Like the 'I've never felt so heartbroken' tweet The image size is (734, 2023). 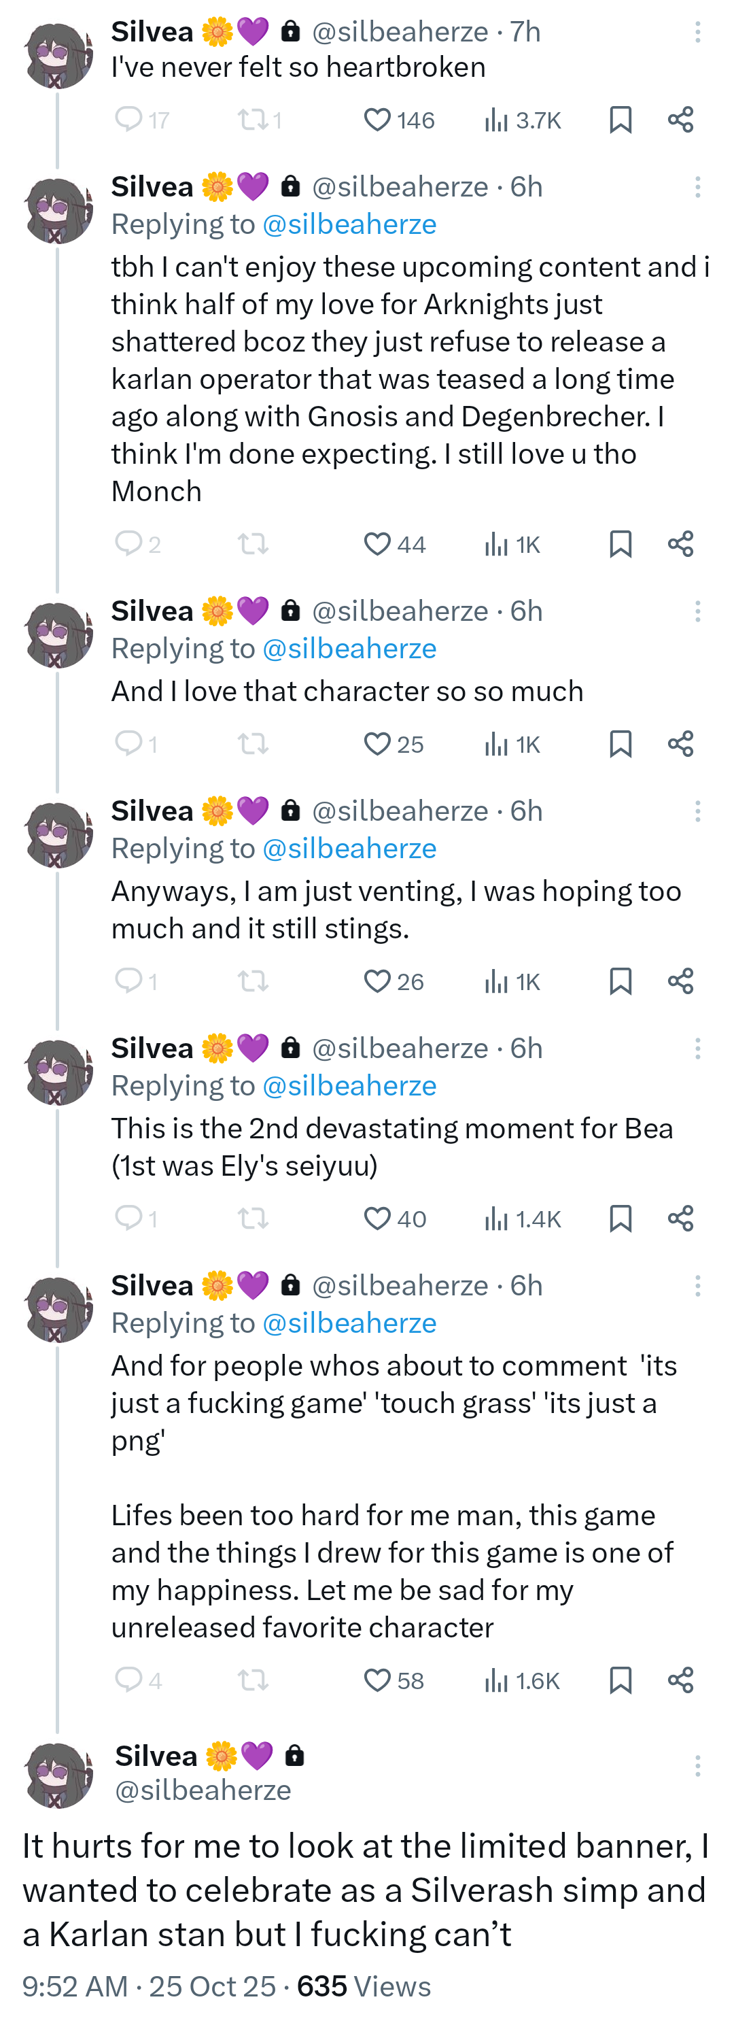(x=378, y=120)
